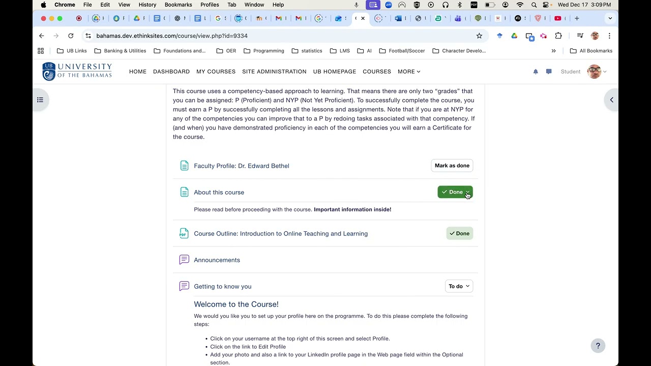
Task: Click the Student role label in header
Action: [571, 72]
